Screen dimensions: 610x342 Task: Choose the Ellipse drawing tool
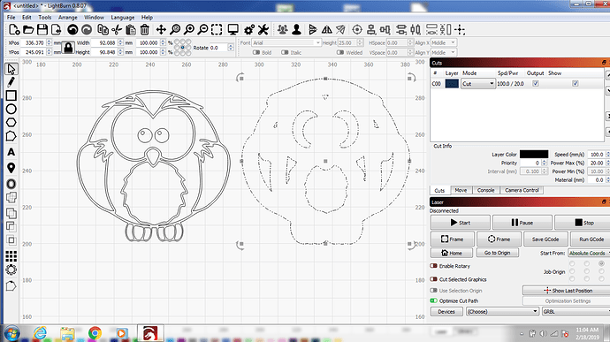click(x=11, y=110)
